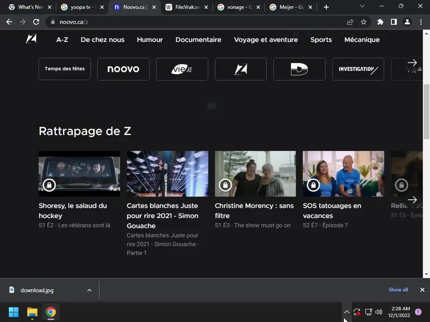The image size is (430, 322).
Task: Click the Rattrapage de Z heading
Action: coord(85,131)
